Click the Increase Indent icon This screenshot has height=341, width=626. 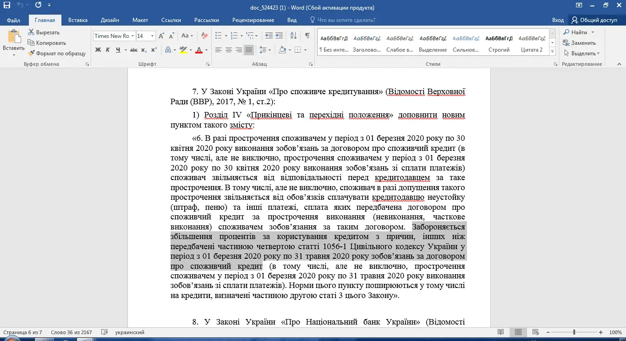pyautogui.click(x=279, y=36)
